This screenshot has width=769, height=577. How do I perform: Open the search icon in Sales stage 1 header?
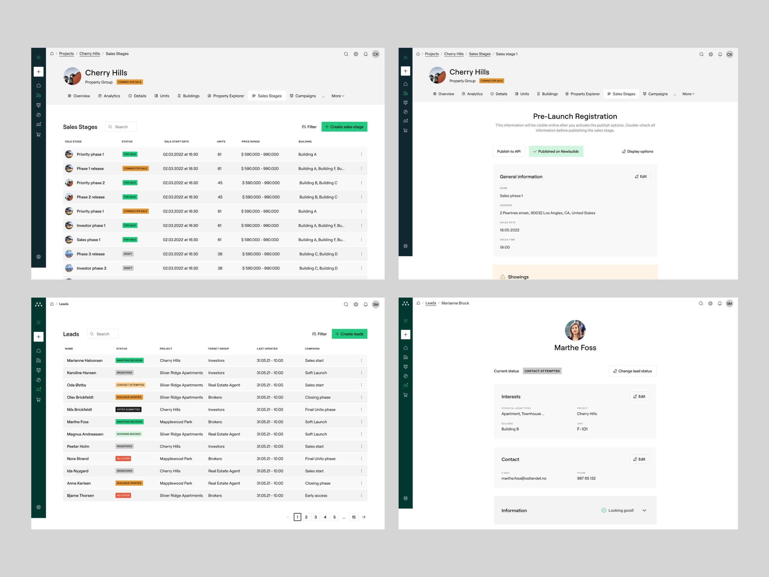[701, 54]
